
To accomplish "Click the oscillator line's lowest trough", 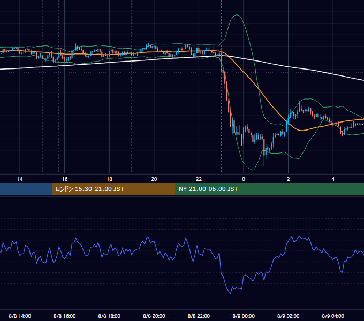I will [231, 293].
